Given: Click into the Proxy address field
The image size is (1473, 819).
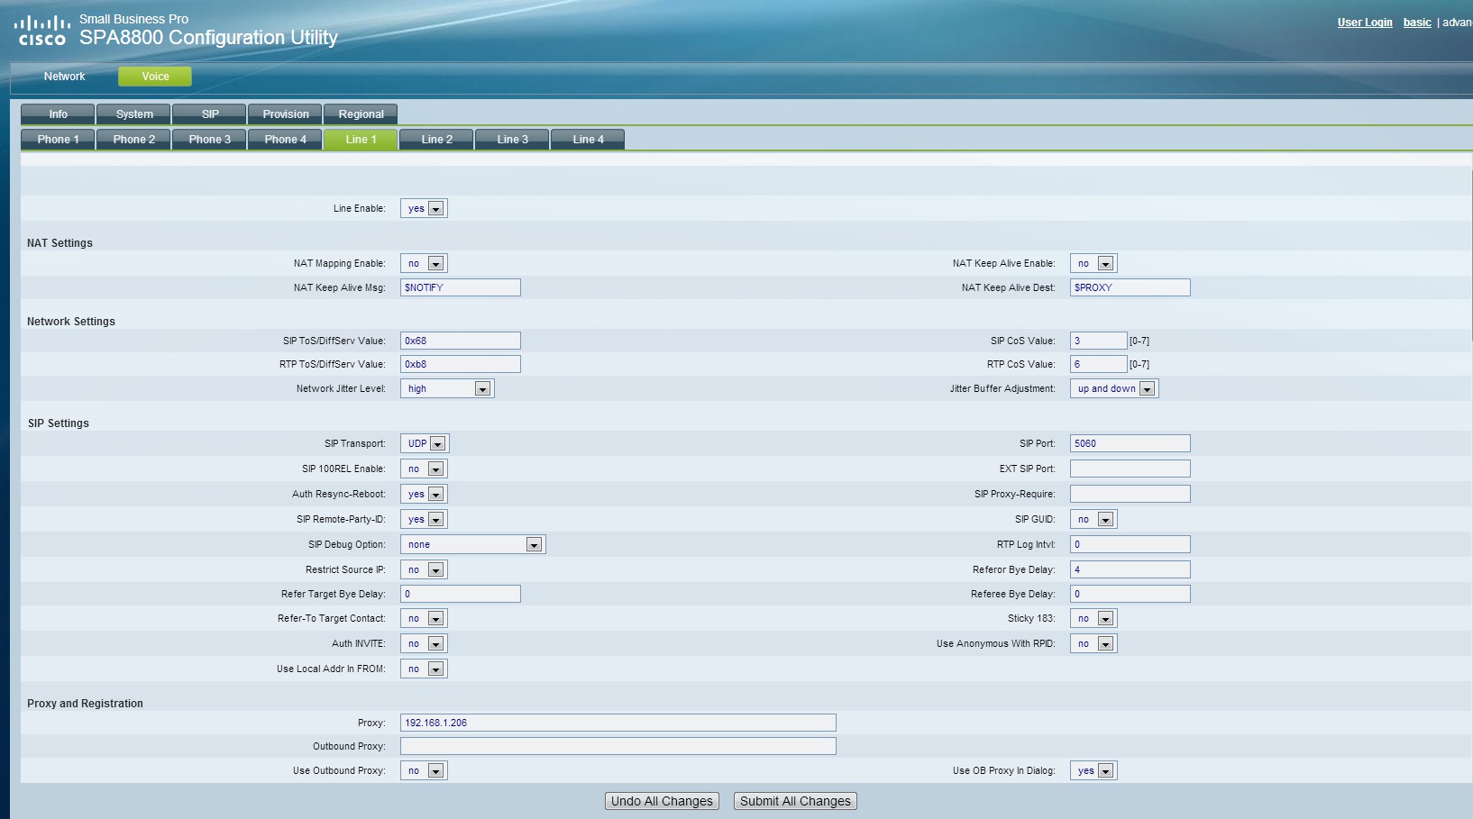Looking at the screenshot, I should 618,723.
